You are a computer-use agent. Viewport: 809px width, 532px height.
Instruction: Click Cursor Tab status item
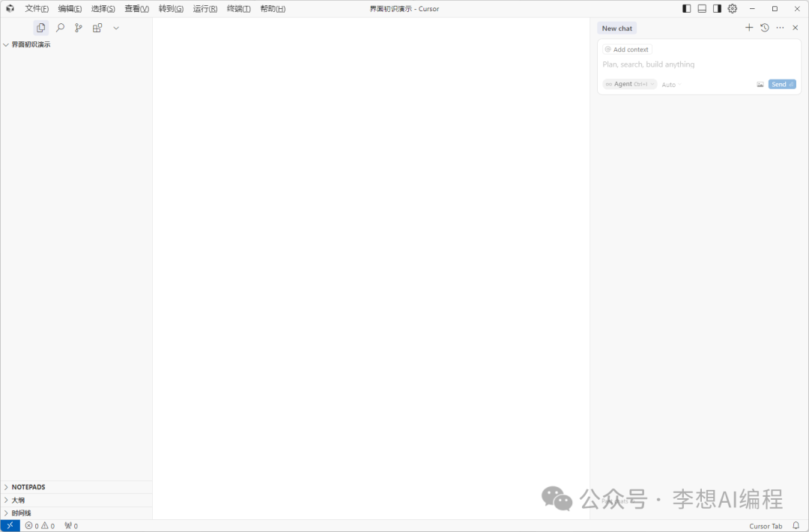click(766, 526)
